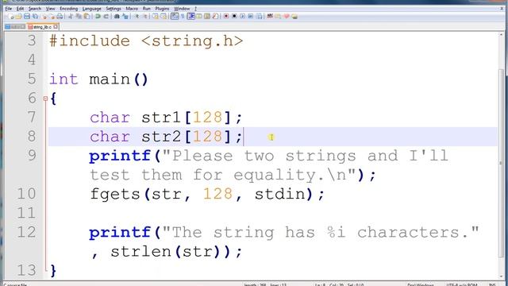The width and height of the screenshot is (508, 286).
Task: Open the Language menu
Action: pyautogui.click(x=92, y=9)
